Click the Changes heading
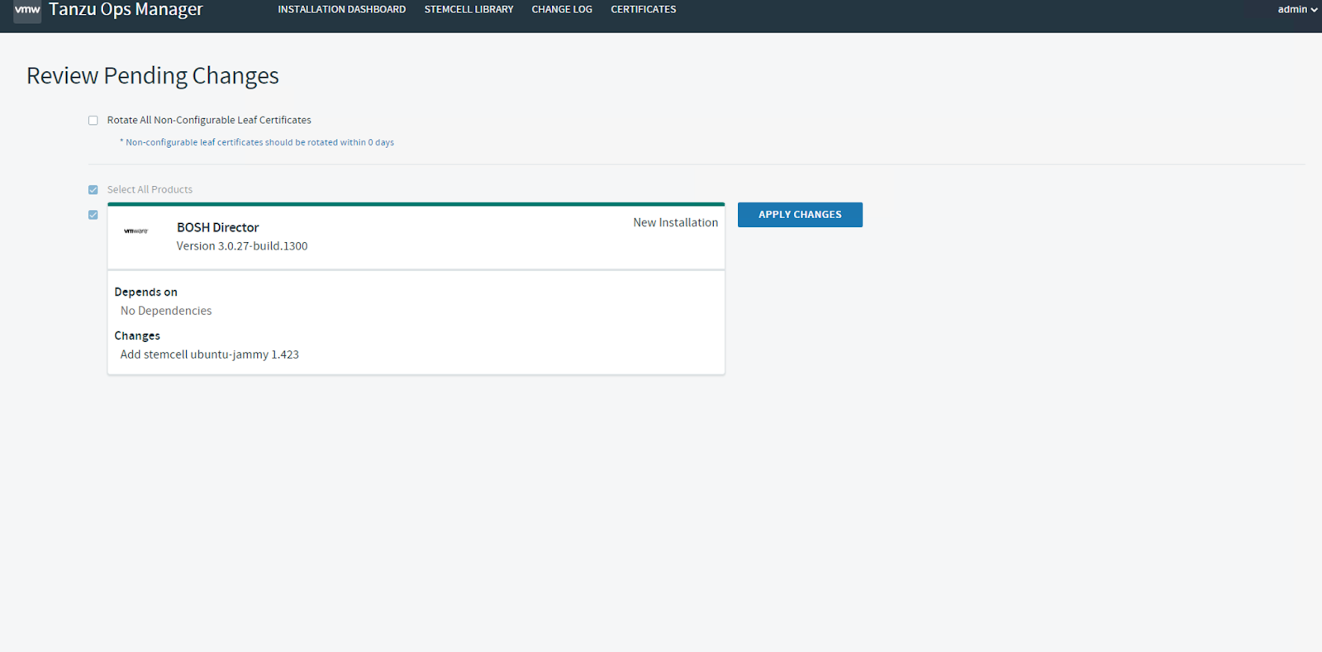Screen dimensions: 1322x652 tap(137, 336)
